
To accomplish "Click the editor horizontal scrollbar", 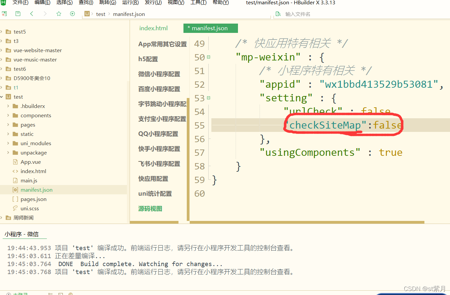I will click(x=307, y=222).
